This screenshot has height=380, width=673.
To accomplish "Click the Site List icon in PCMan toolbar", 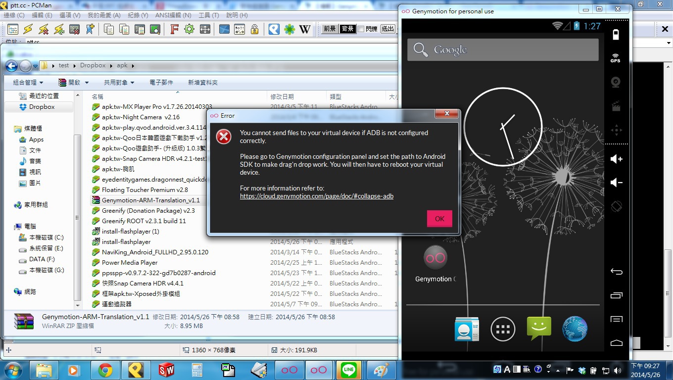I will [x=13, y=29].
